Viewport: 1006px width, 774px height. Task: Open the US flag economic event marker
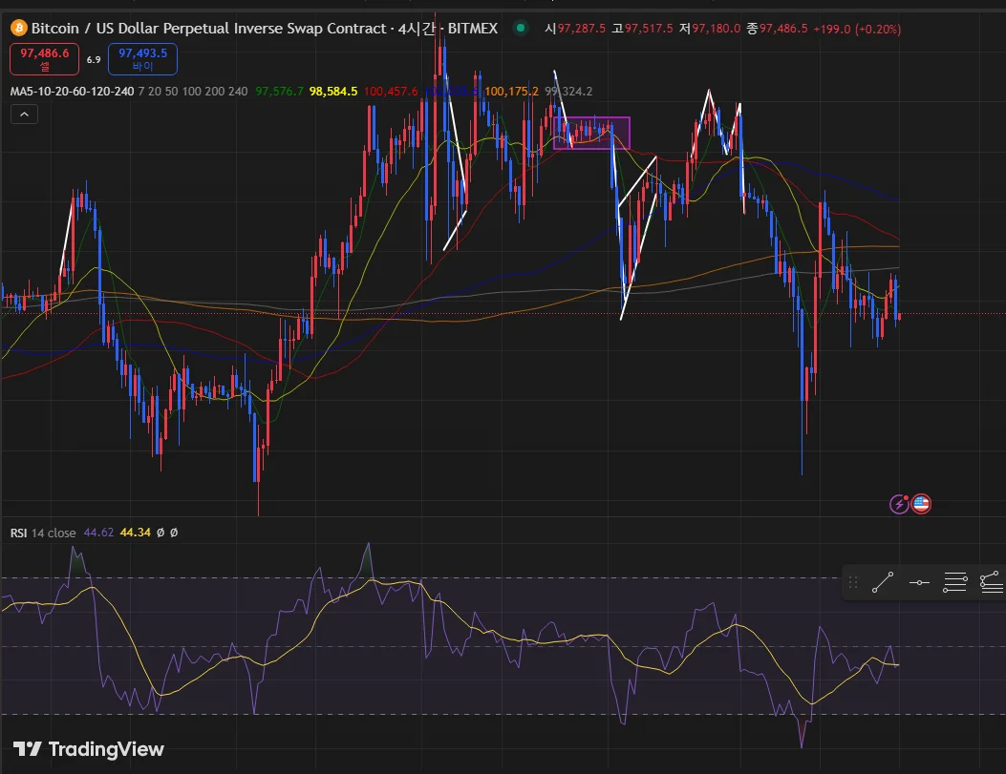(921, 504)
